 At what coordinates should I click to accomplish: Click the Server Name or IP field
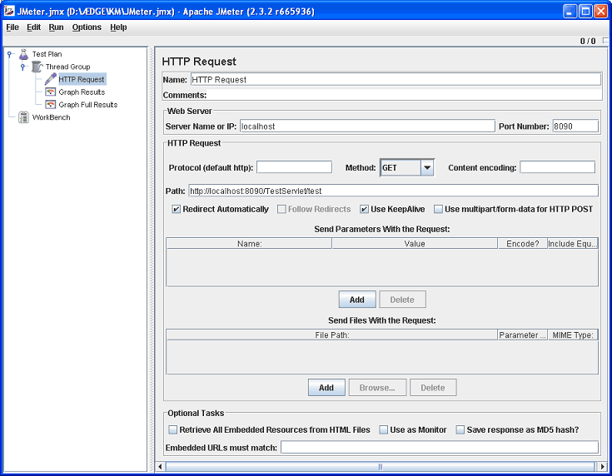click(x=367, y=126)
